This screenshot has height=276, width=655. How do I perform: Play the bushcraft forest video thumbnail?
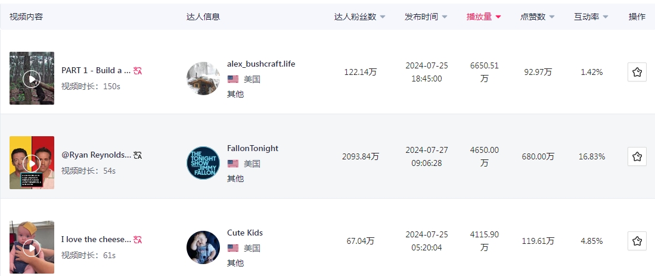pyautogui.click(x=32, y=79)
